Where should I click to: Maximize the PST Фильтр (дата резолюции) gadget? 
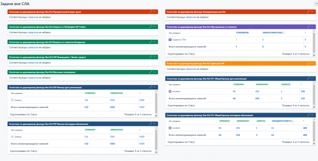[151, 87]
